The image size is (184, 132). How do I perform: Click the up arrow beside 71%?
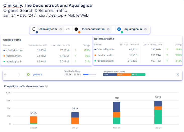pos(75,61)
